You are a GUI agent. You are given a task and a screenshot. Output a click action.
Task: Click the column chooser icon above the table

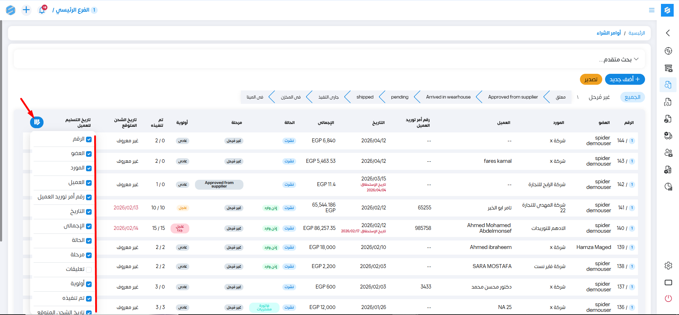[37, 122]
